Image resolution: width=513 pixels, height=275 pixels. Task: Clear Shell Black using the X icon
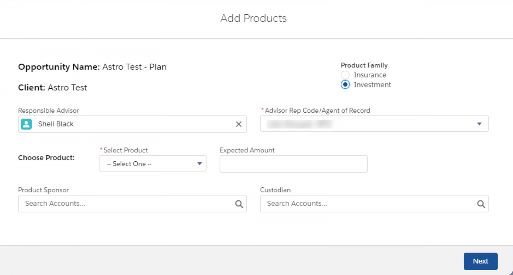coord(238,124)
